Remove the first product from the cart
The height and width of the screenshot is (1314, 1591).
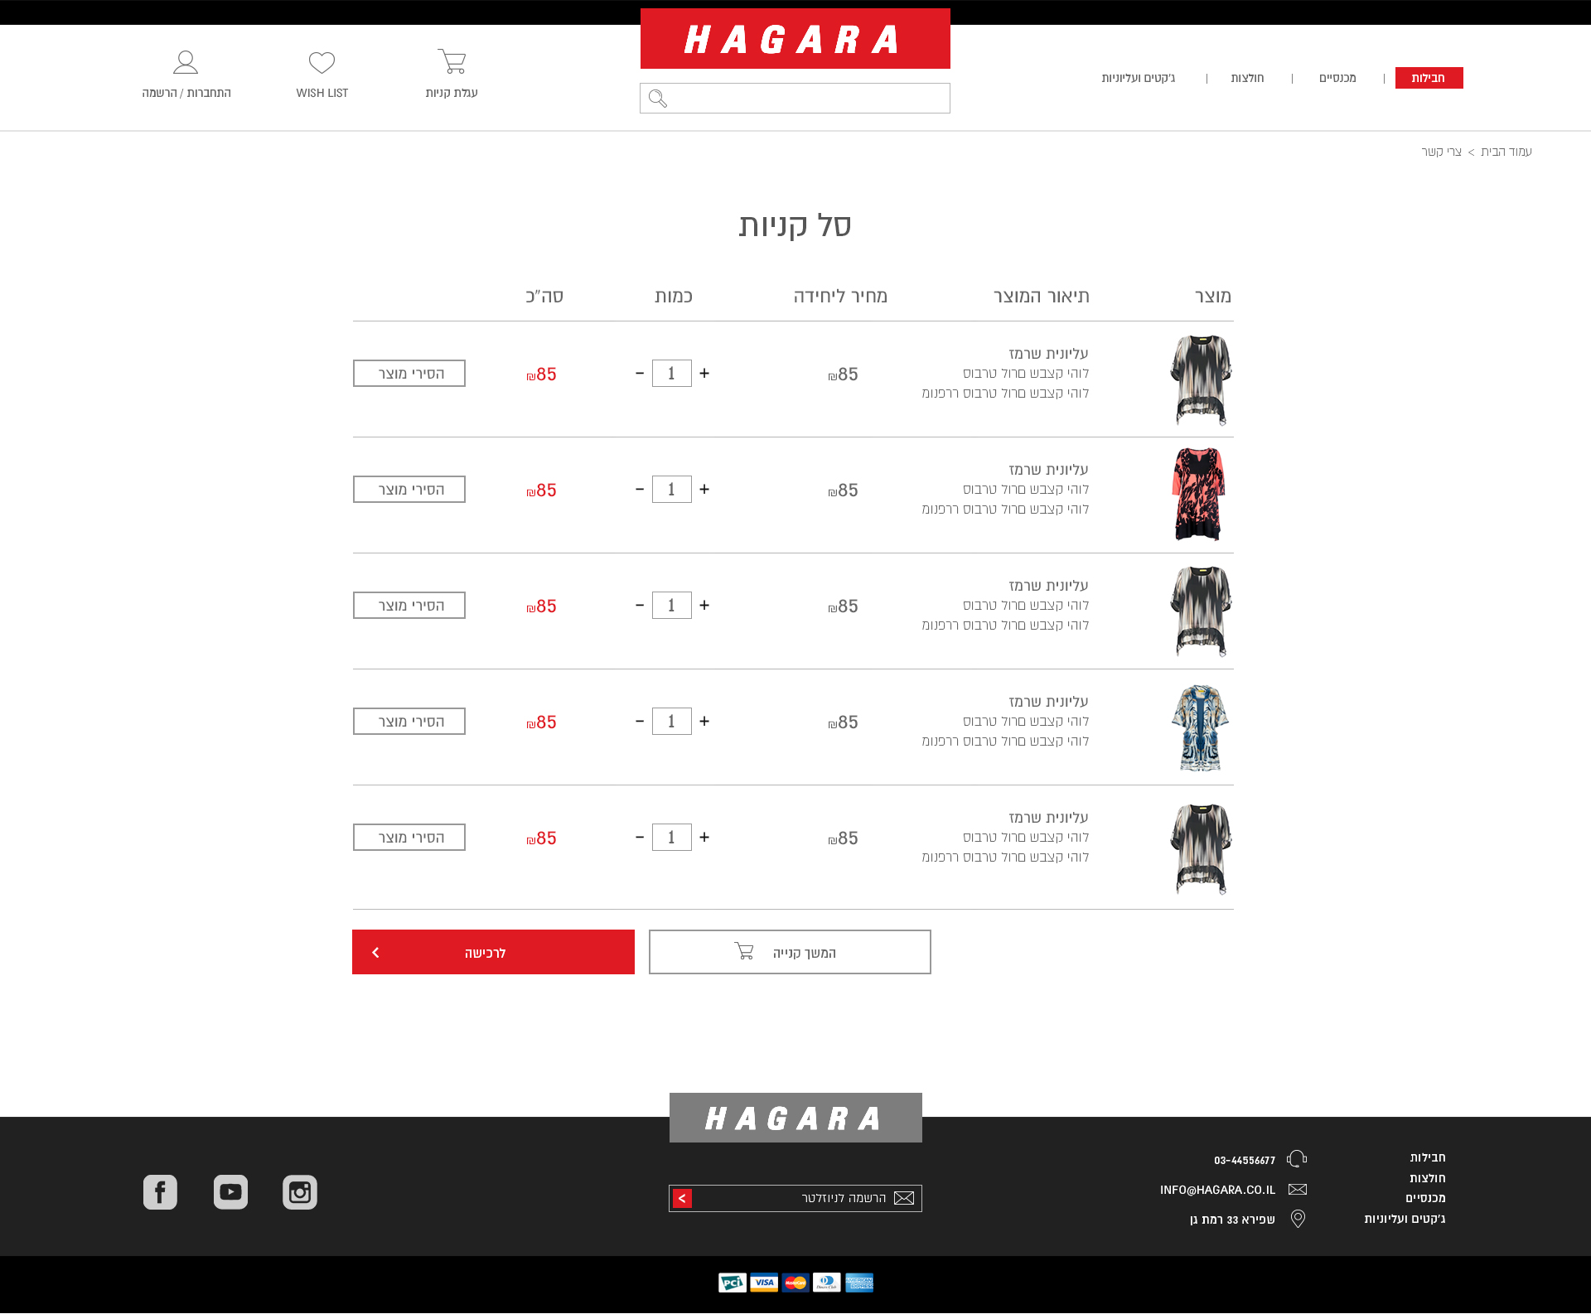[x=409, y=374]
